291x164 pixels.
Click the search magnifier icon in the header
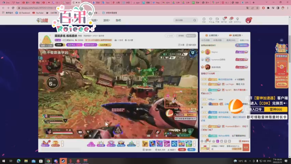point(195,20)
